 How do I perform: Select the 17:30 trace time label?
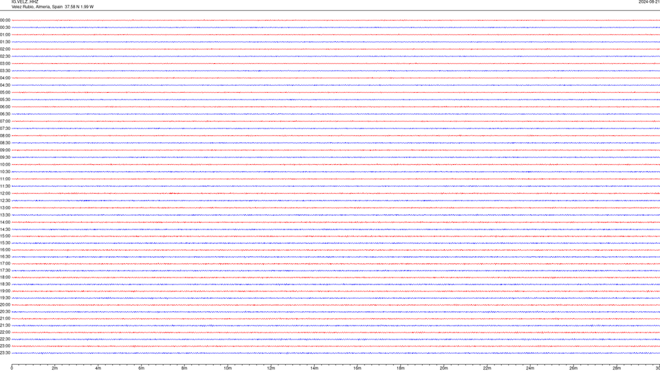coord(5,271)
